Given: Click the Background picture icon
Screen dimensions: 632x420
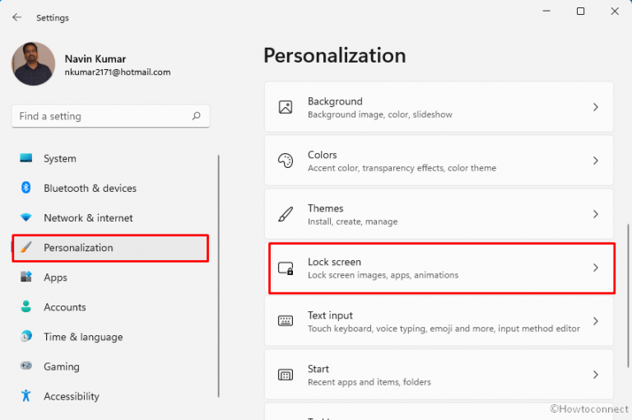Looking at the screenshot, I should 286,107.
